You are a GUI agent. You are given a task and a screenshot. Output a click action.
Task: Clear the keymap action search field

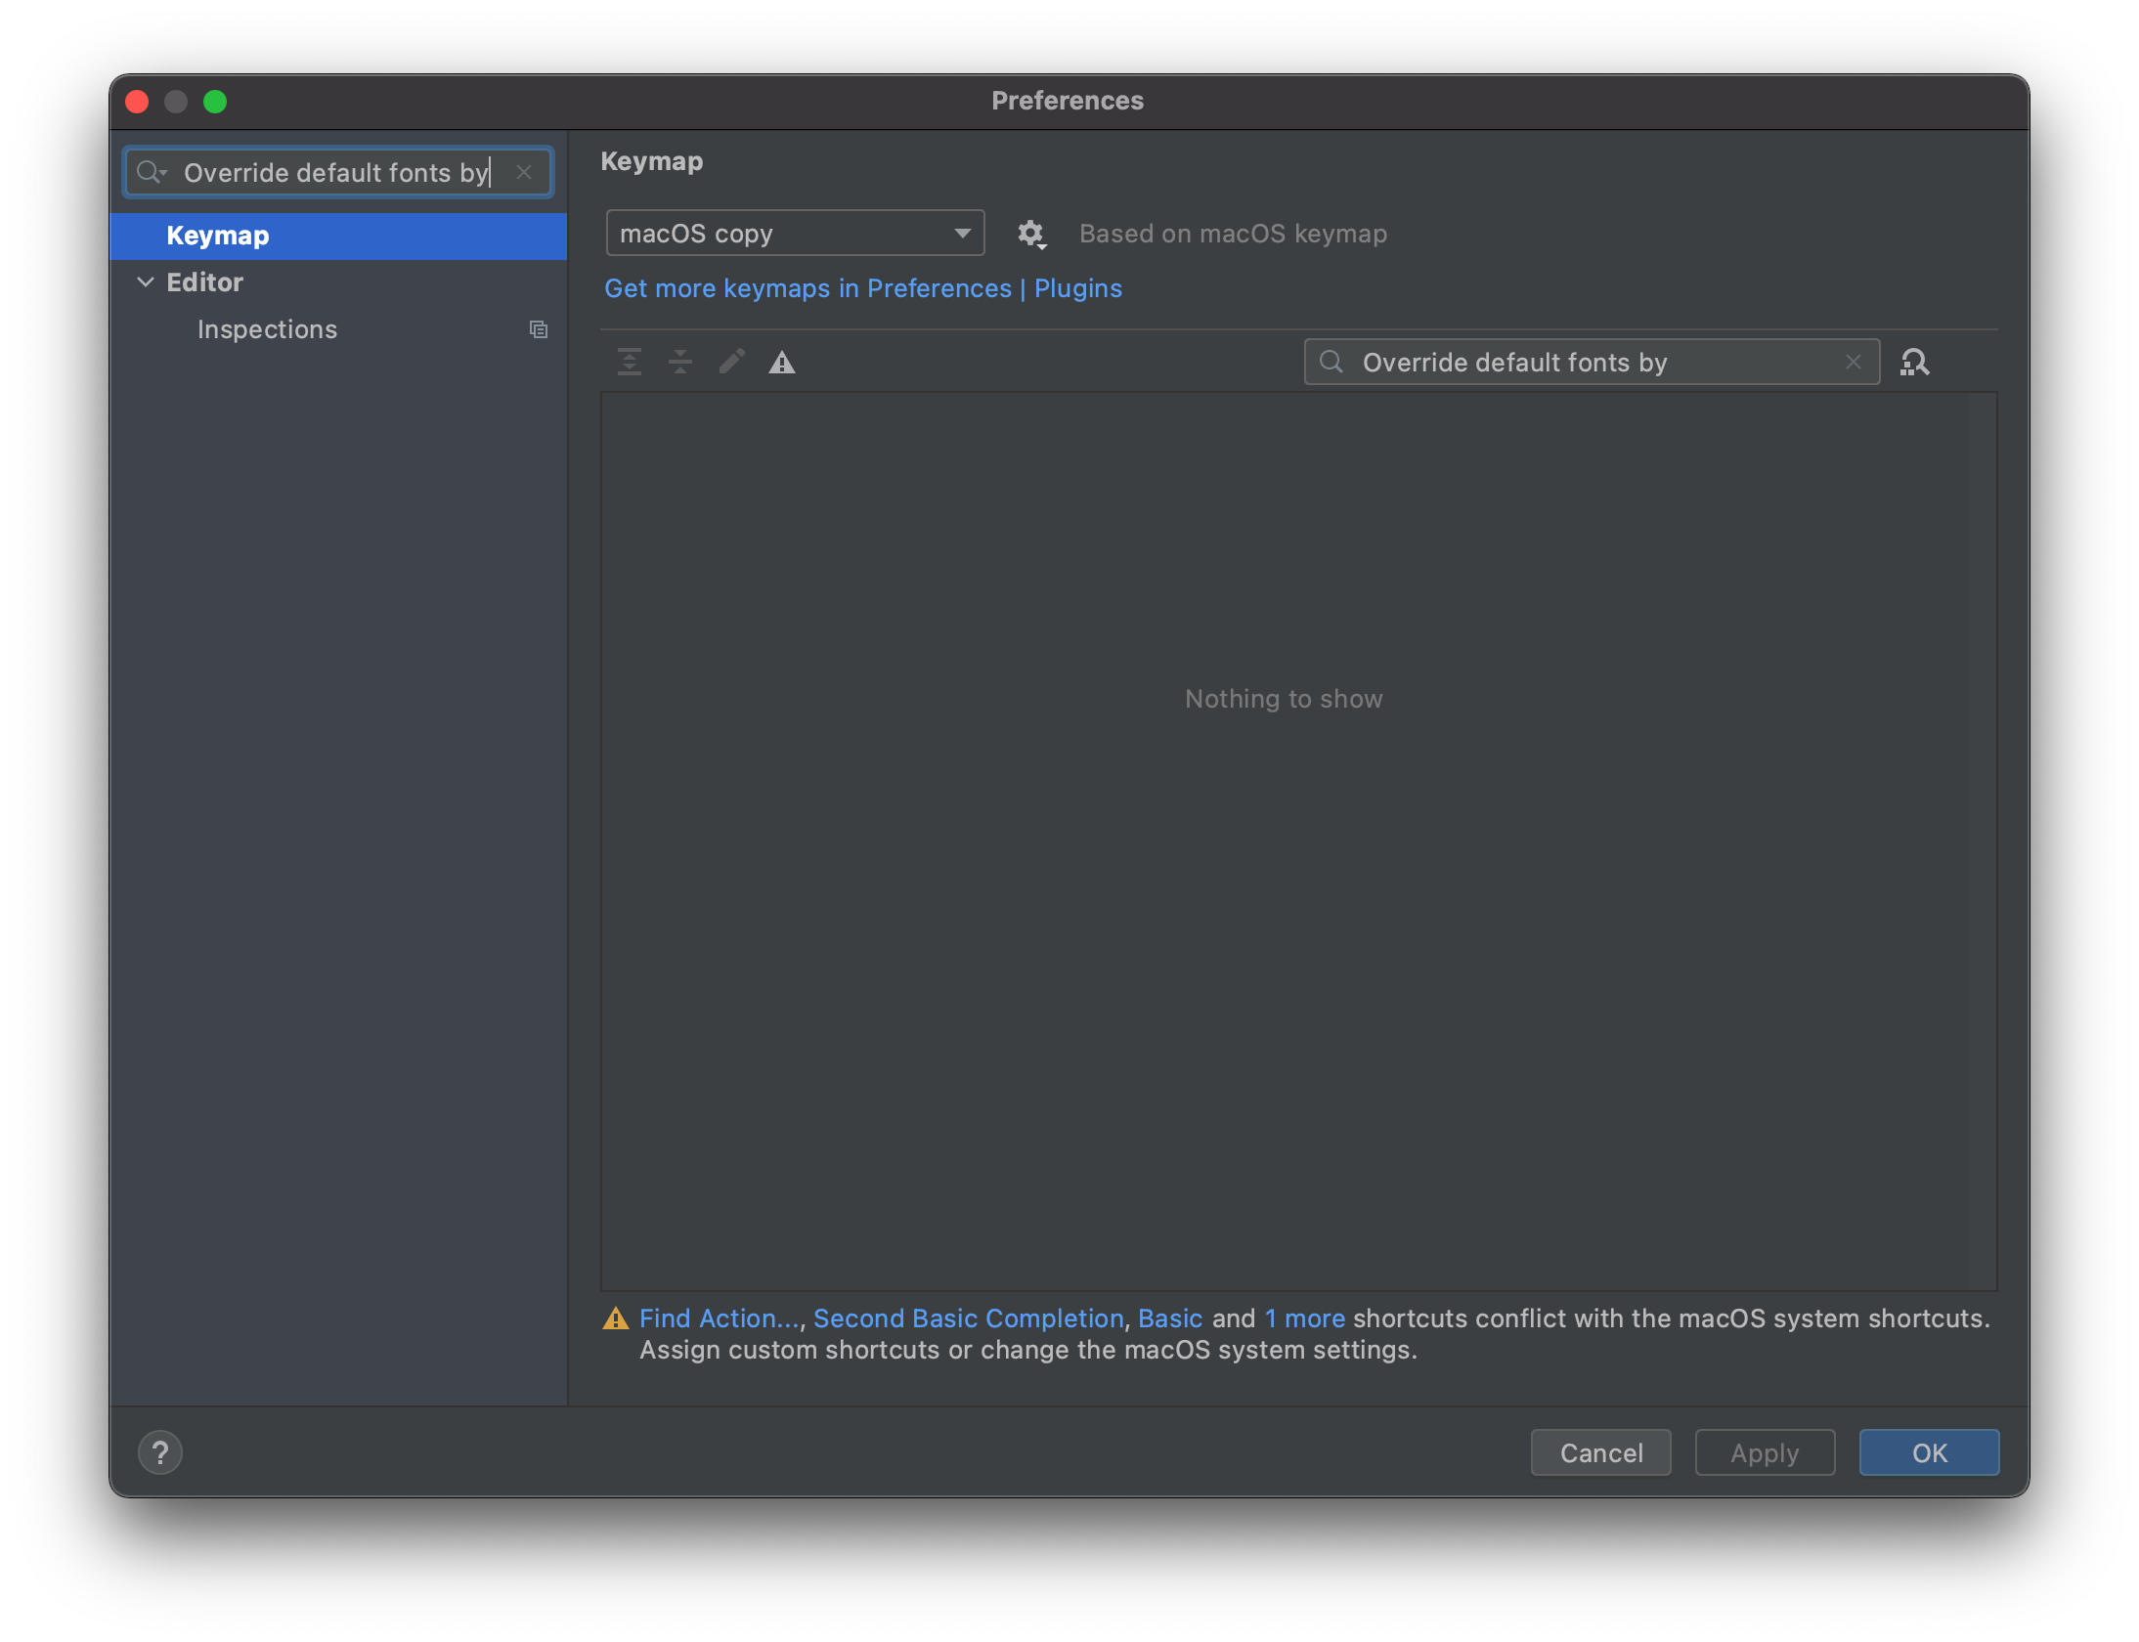coord(1853,362)
